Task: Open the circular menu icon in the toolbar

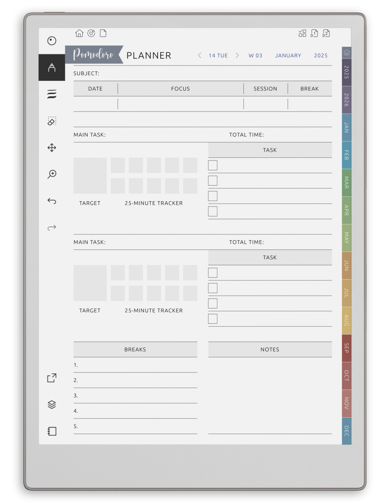Action: pos(52,41)
